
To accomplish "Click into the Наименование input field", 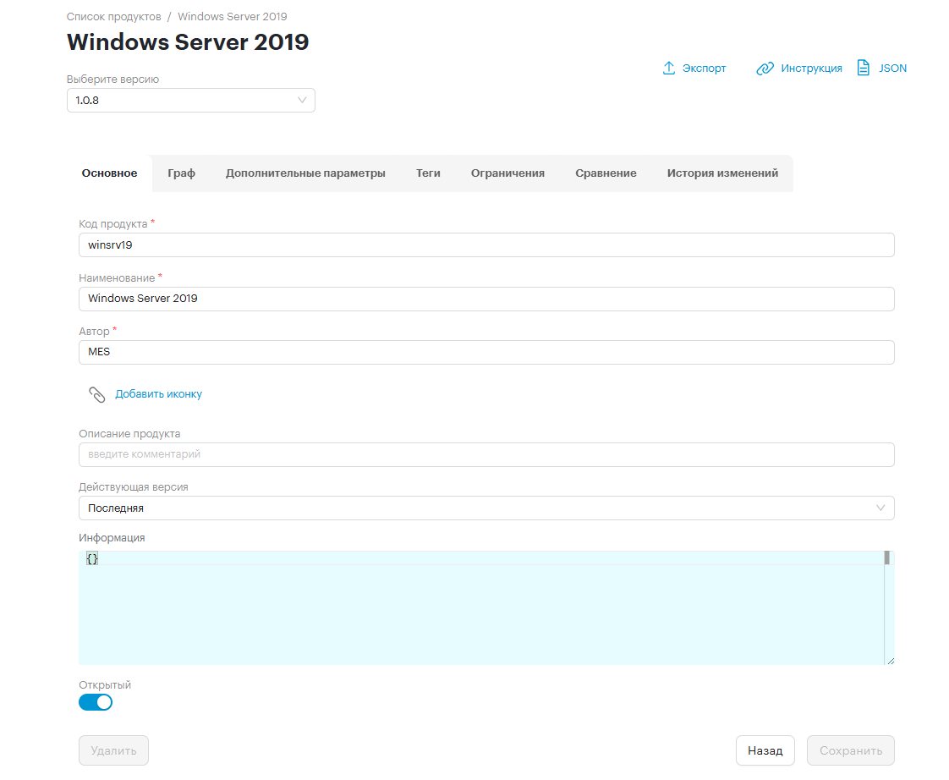I will pos(486,299).
